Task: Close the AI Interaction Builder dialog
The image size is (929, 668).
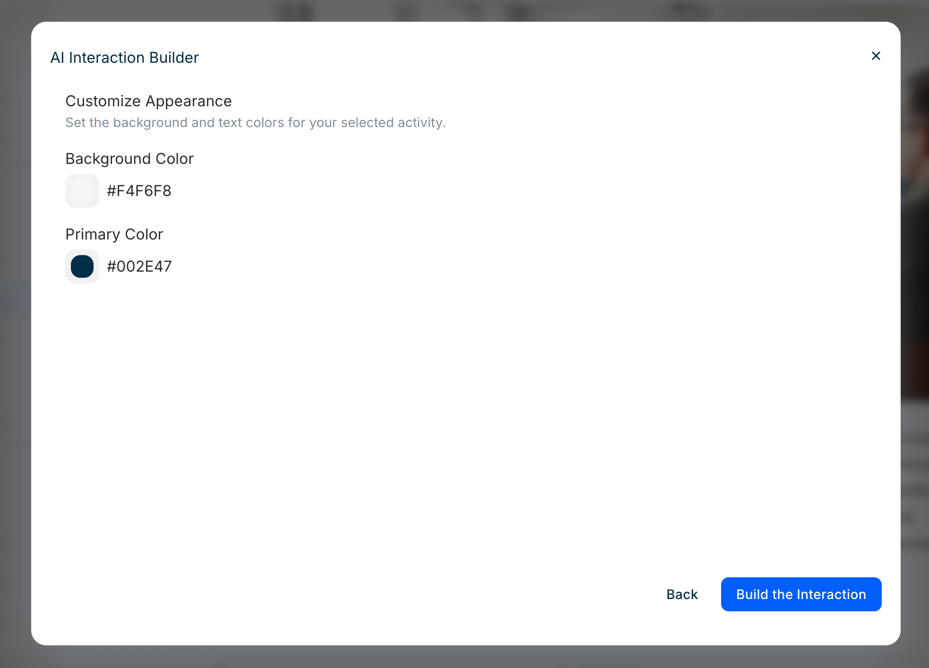Action: point(876,56)
